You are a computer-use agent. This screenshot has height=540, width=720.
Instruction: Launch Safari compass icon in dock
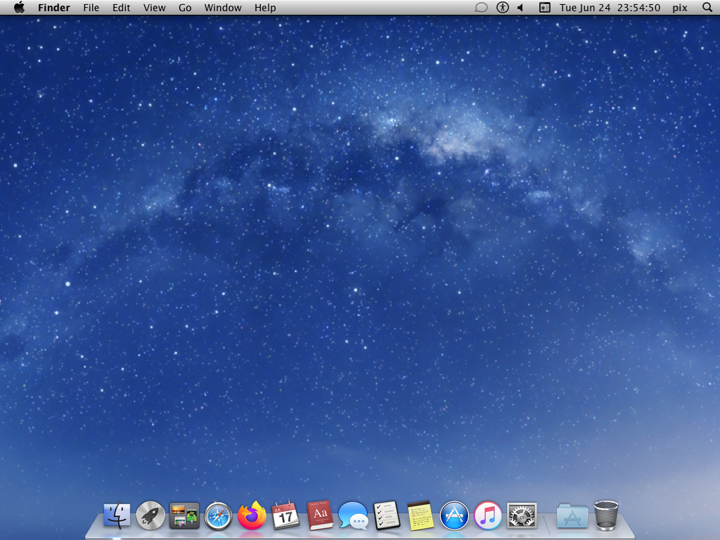tap(218, 516)
